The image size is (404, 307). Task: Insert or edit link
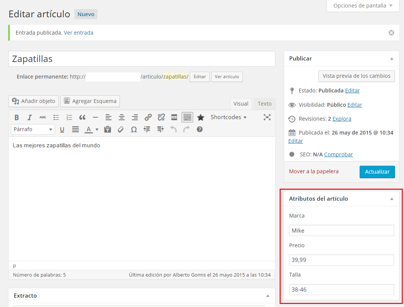tap(148, 118)
